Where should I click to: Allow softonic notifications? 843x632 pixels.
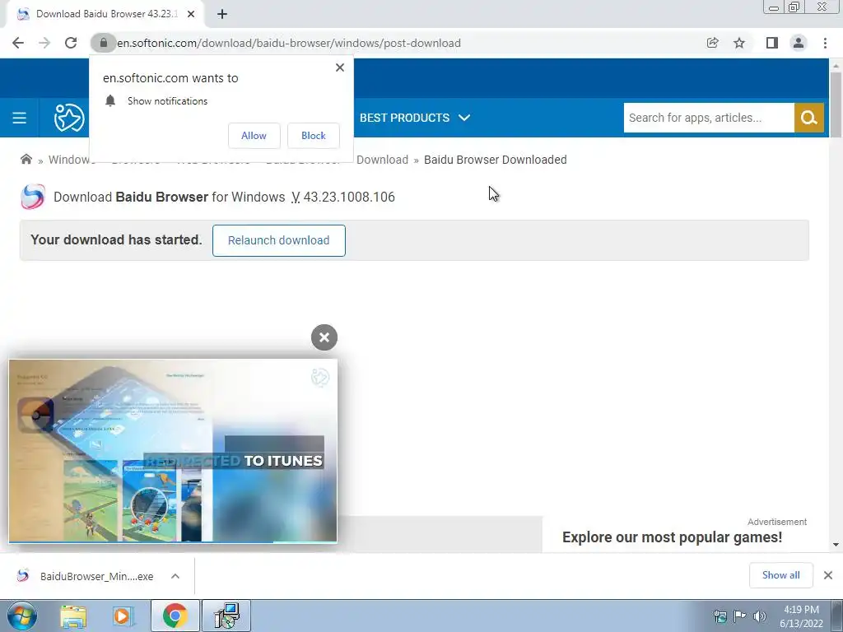point(254,136)
